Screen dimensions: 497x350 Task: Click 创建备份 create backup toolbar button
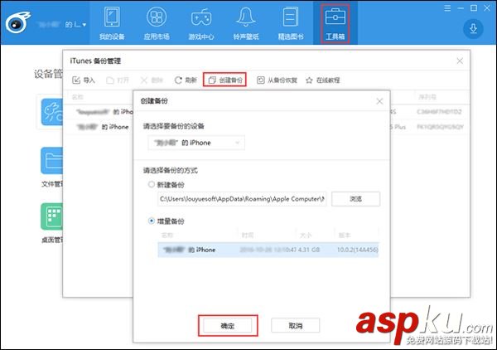[x=224, y=80]
